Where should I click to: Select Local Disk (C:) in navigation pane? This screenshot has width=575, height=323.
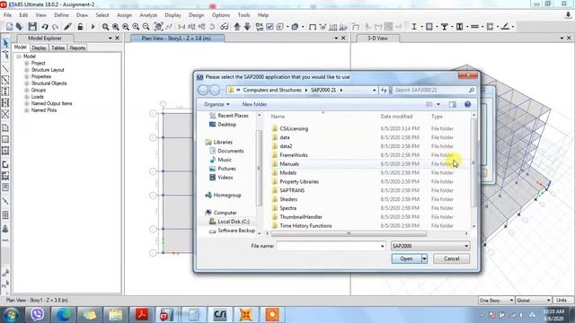(x=234, y=222)
